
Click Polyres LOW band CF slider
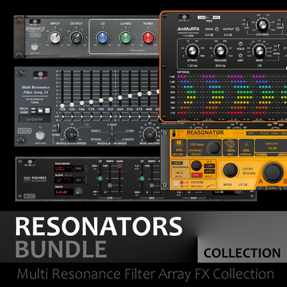point(100,179)
